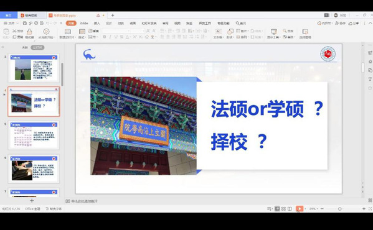Open the font name dropdown box

coord(116,31)
